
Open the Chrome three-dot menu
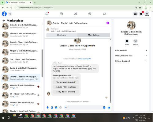[x=150, y=8]
